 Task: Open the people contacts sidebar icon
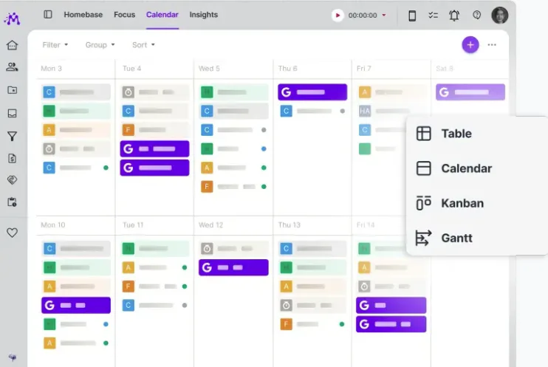coord(13,66)
